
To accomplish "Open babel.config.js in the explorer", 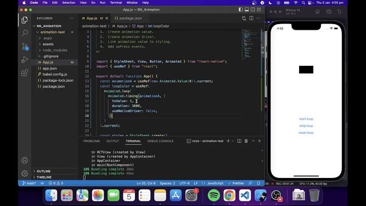I will 55,74.
